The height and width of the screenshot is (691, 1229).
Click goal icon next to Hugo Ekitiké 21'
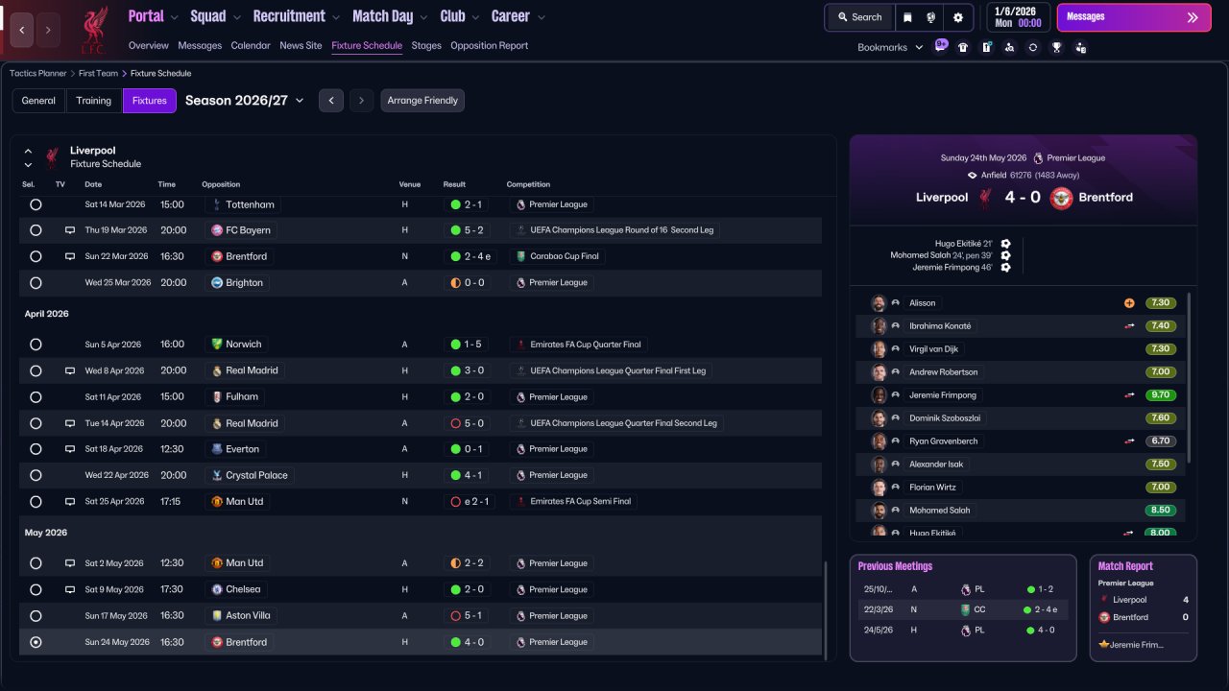[x=1005, y=244]
